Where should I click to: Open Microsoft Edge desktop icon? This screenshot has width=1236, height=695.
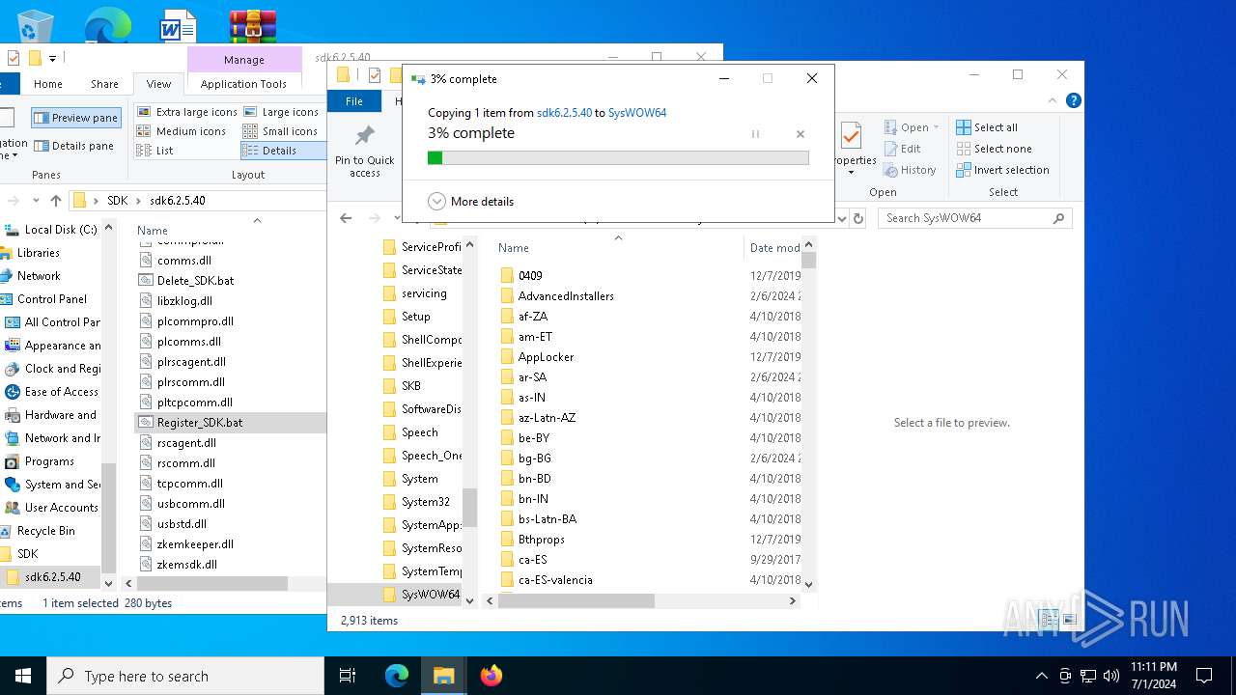pyautogui.click(x=107, y=25)
